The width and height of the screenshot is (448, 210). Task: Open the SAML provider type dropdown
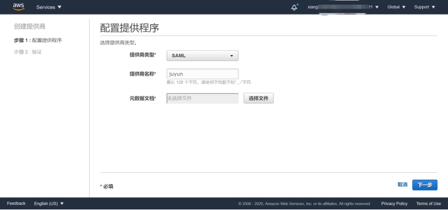(x=202, y=56)
